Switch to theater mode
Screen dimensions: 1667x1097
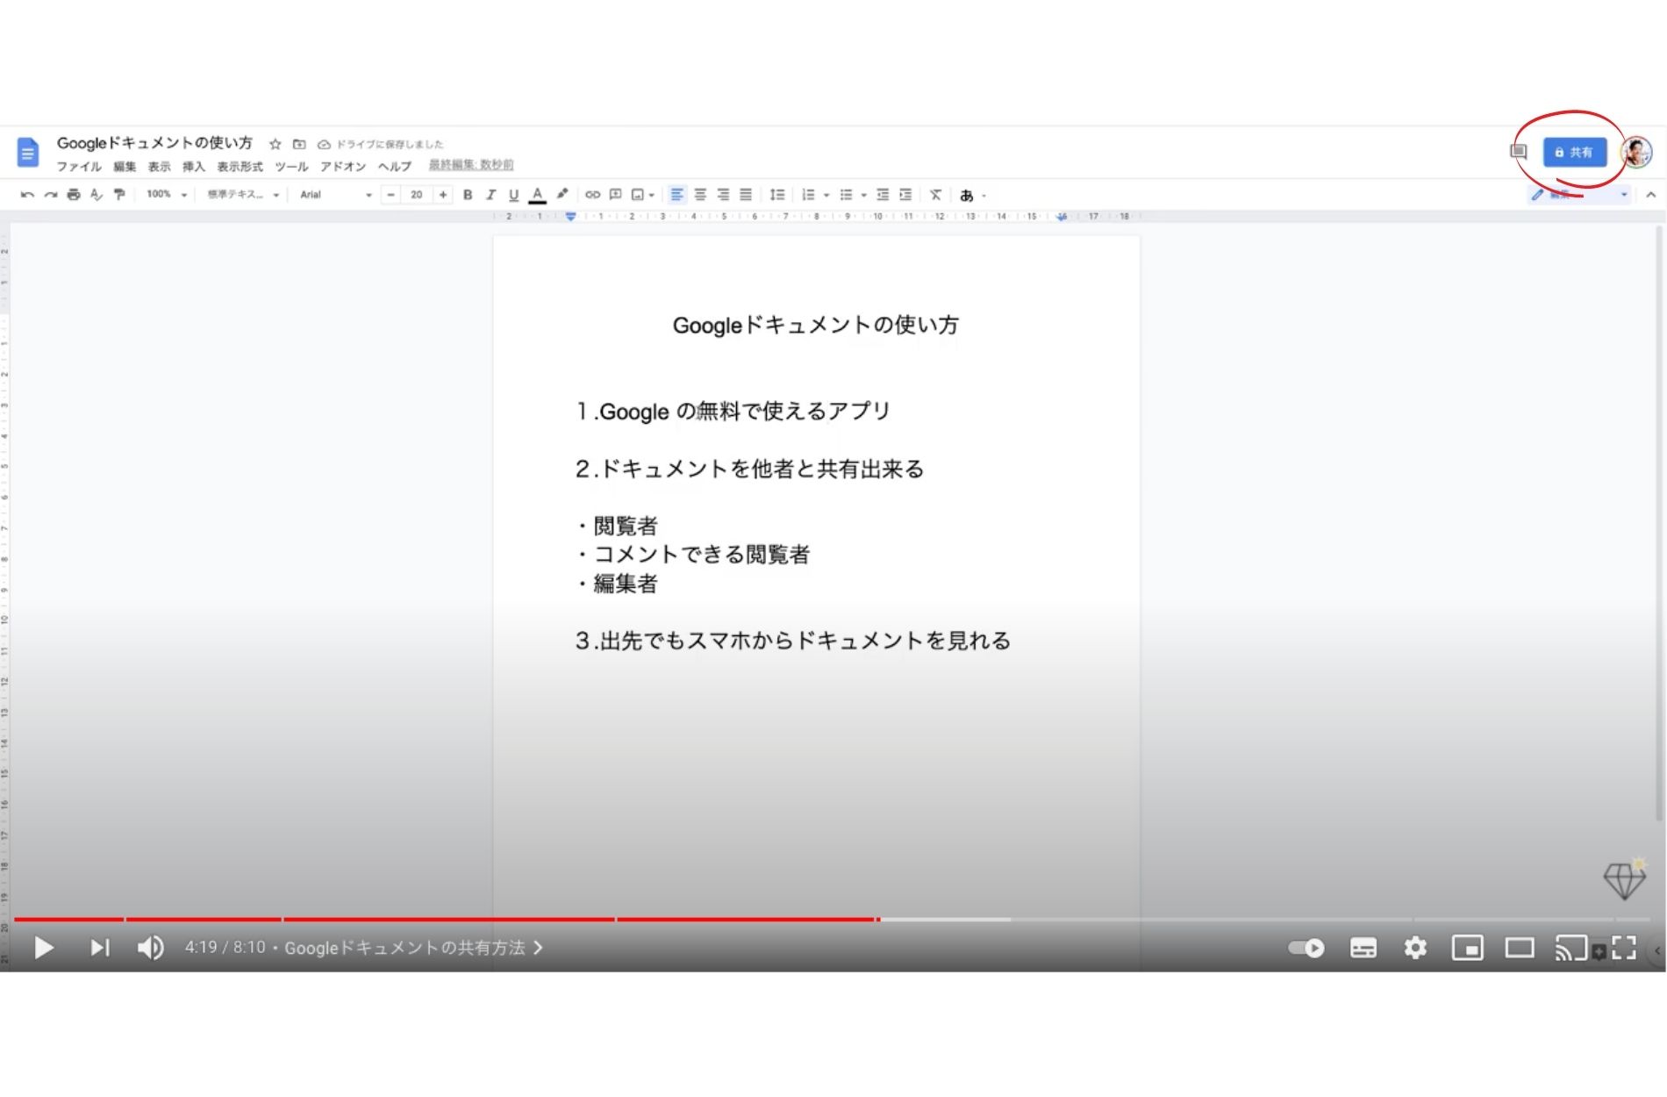pyautogui.click(x=1520, y=948)
